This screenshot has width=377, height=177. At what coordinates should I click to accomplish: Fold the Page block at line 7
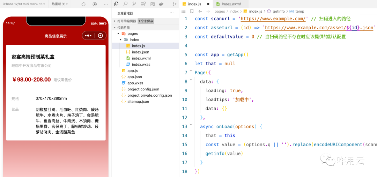click(191, 71)
